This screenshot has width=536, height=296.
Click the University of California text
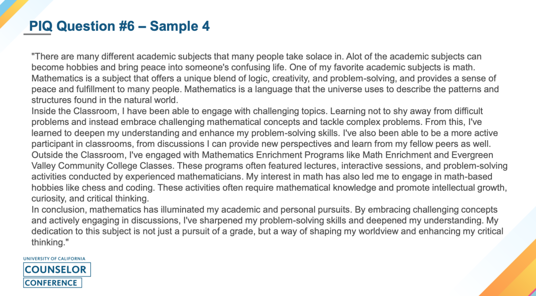coord(55,259)
